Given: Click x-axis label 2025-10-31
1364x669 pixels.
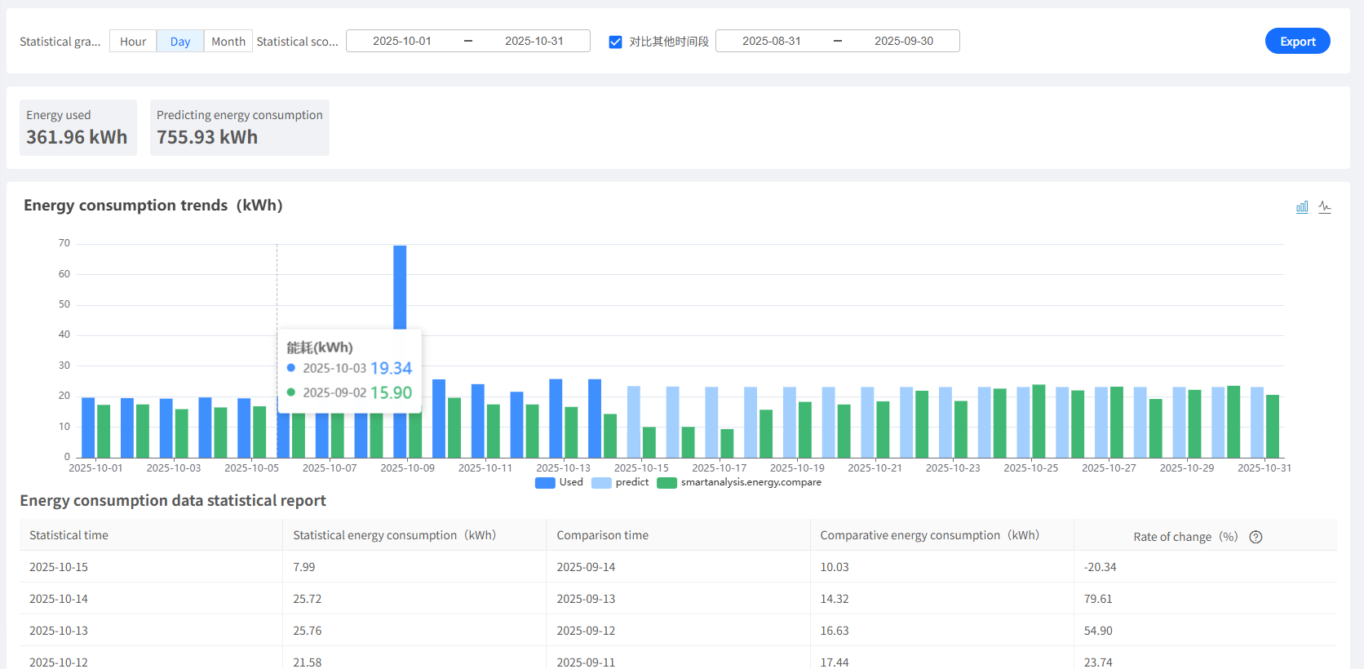Looking at the screenshot, I should tap(1264, 467).
